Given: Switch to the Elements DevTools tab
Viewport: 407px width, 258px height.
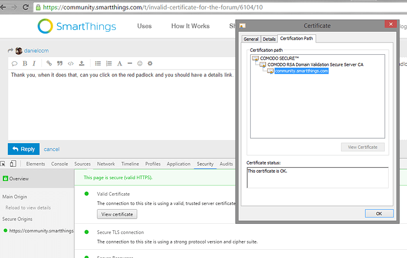Looking at the screenshot, I should click(x=35, y=164).
